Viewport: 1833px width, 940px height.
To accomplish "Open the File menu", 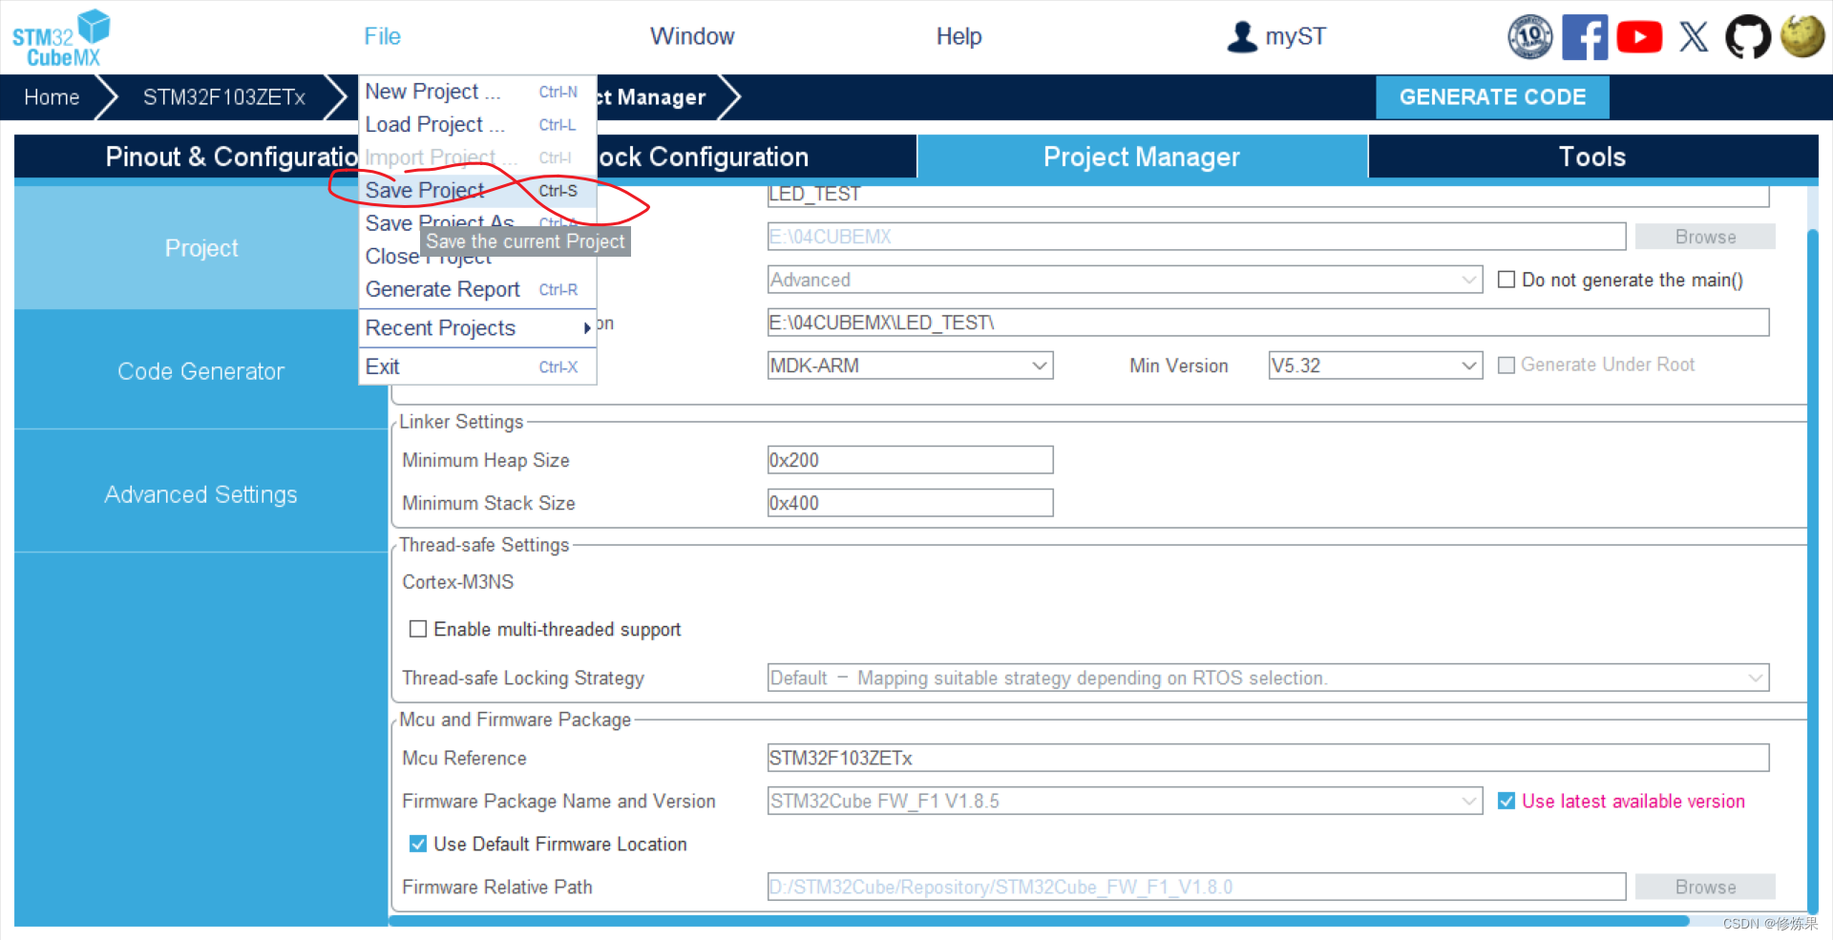I will point(382,36).
